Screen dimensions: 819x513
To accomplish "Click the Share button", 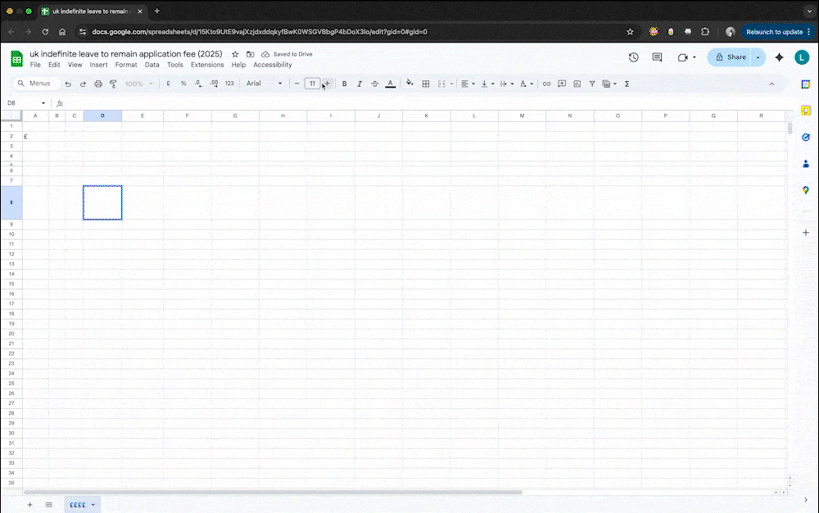I will pos(731,57).
